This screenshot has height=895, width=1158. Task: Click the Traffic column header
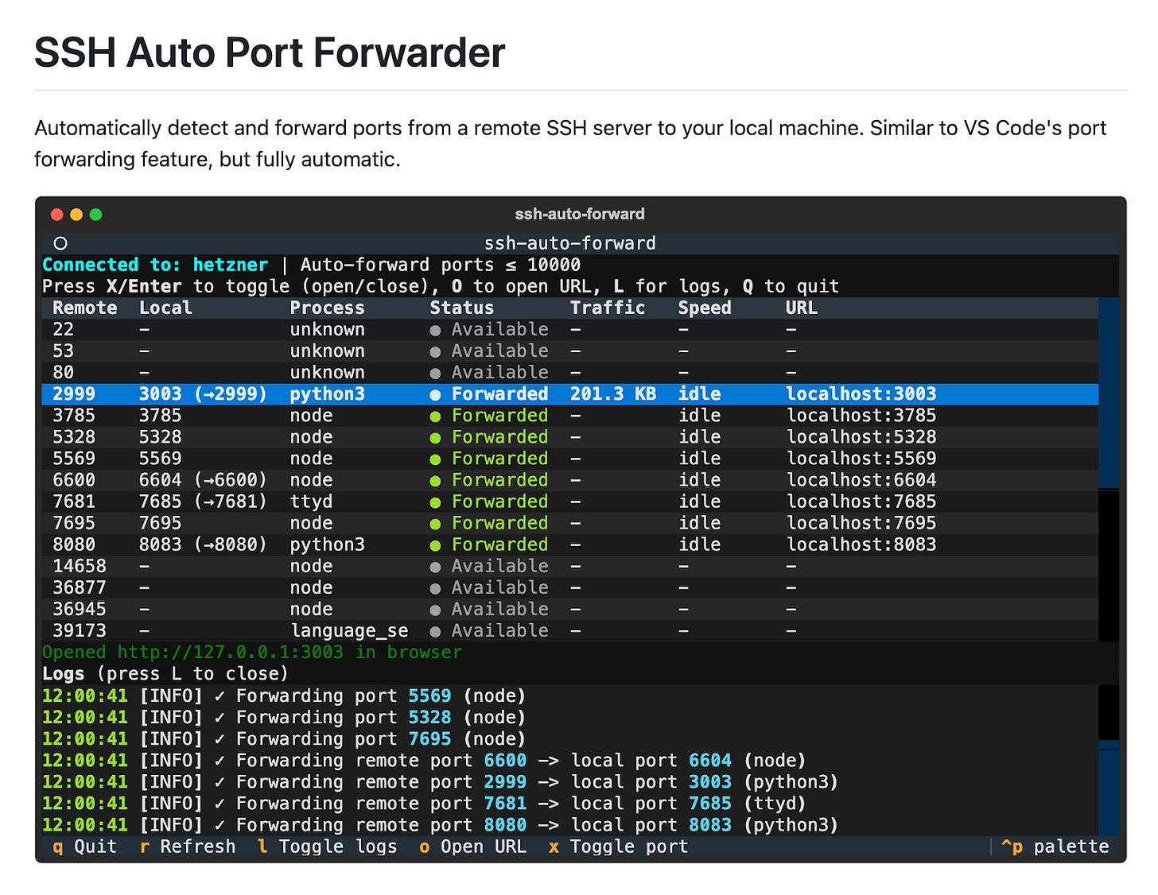(608, 308)
